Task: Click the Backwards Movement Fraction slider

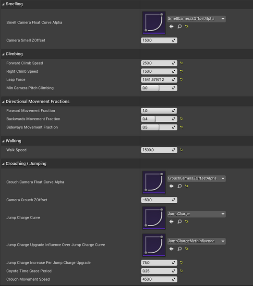Action: tap(159, 119)
